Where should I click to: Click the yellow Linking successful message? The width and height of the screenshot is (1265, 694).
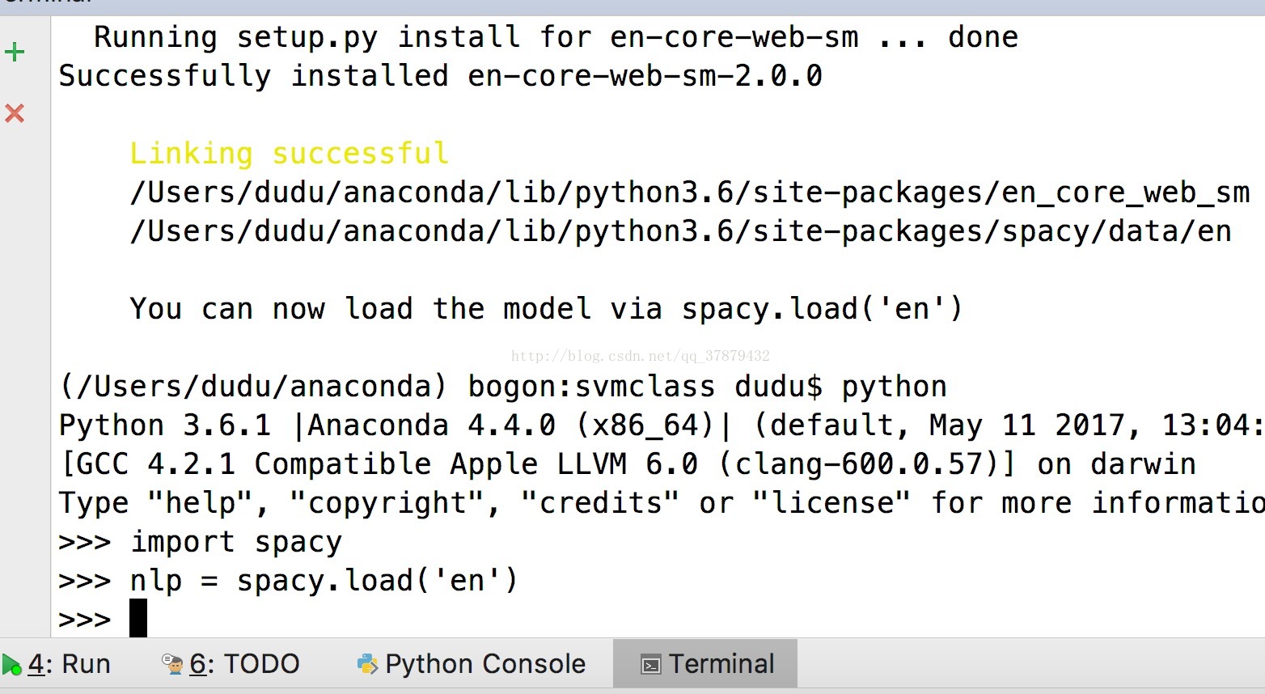[x=289, y=153]
